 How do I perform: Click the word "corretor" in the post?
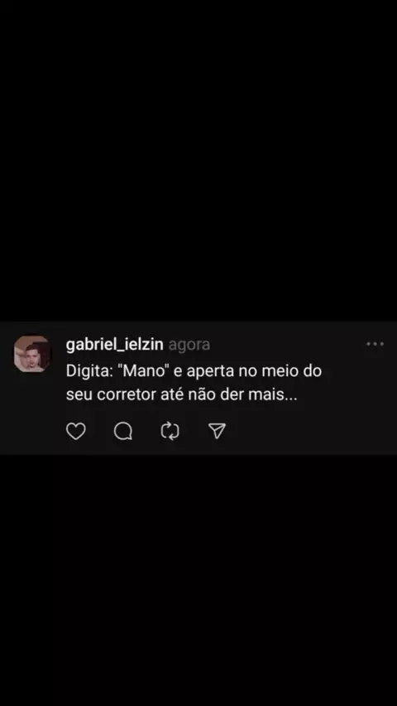click(x=127, y=395)
